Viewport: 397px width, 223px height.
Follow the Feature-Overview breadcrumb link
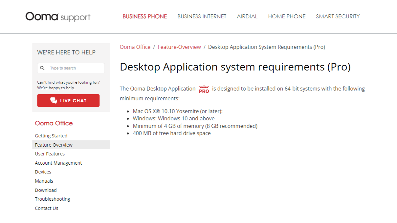(179, 47)
